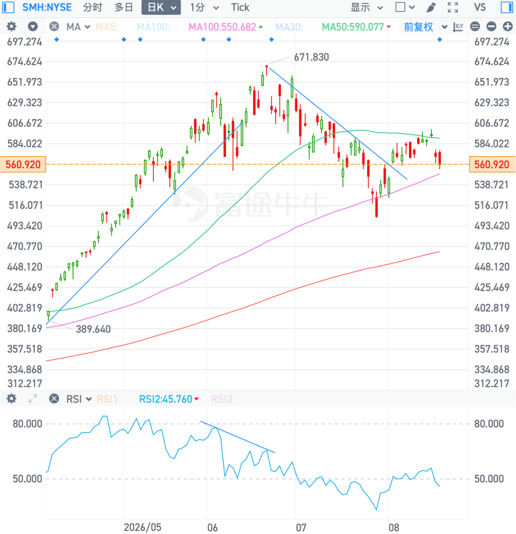Screen dimensions: 516x534
Task: Click the 2026/05 date axis label
Action: point(142,527)
